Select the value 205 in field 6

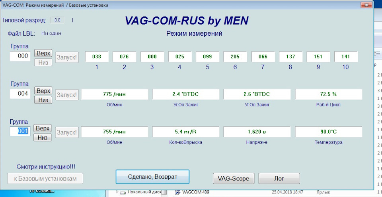pyautogui.click(x=235, y=57)
